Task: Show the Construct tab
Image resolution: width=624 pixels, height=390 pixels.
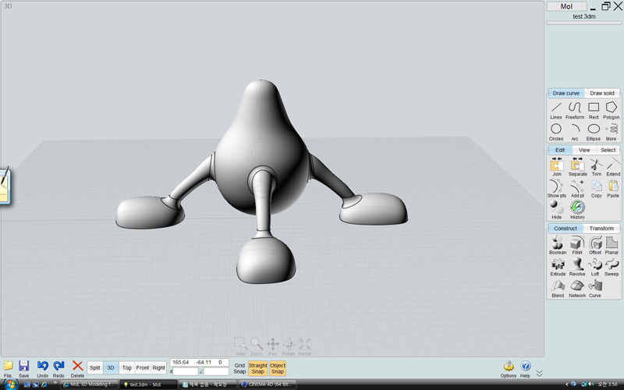Action: click(565, 229)
